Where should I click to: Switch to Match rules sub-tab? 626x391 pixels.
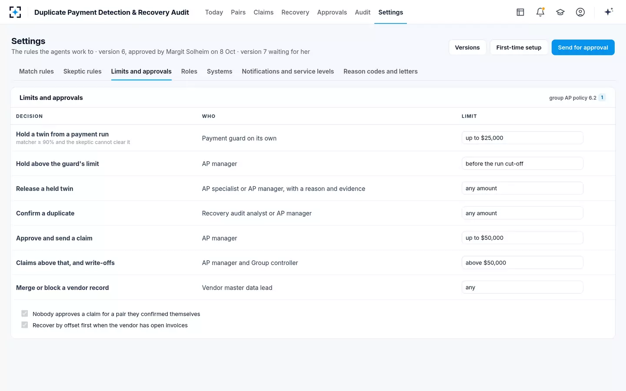[37, 71]
